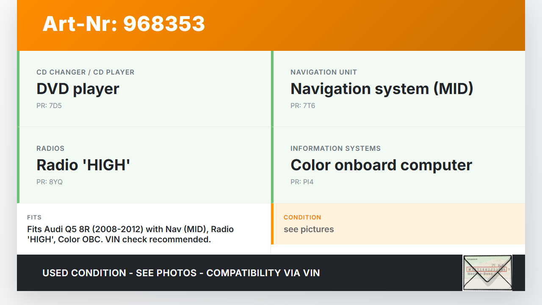Click the 'see pictures' condition text

(309, 229)
